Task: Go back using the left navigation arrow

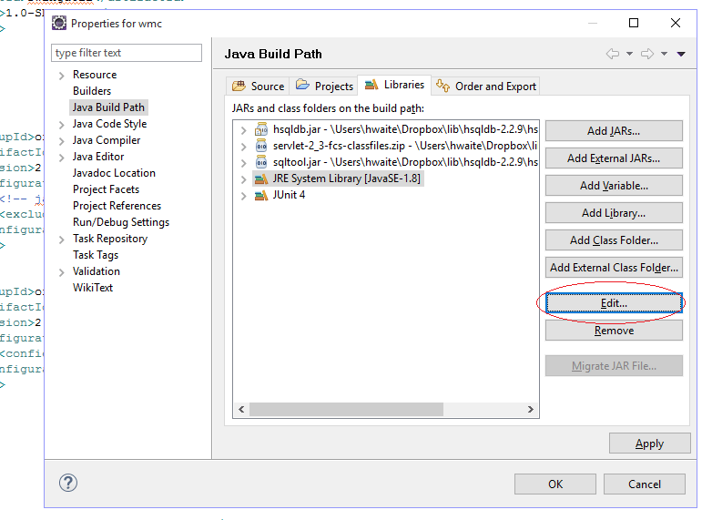Action: coord(613,55)
